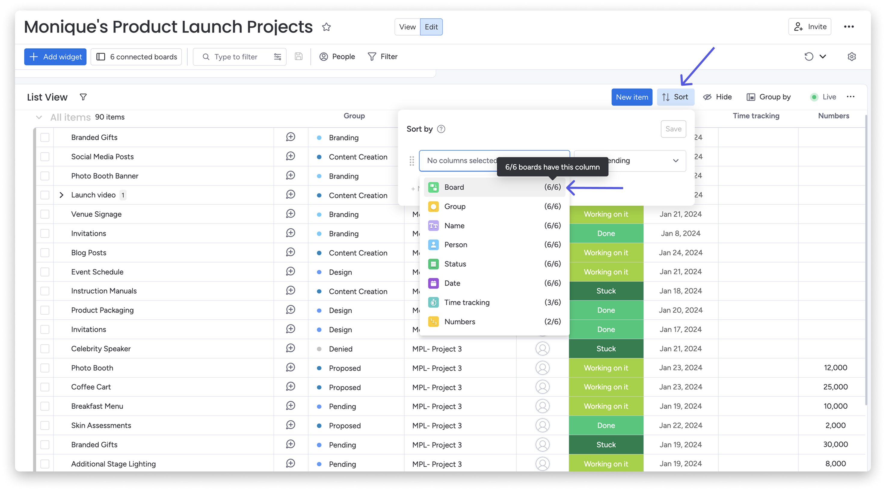Image resolution: width=886 pixels, height=491 pixels.
Task: Click the List View filter funnel icon
Action: point(83,97)
